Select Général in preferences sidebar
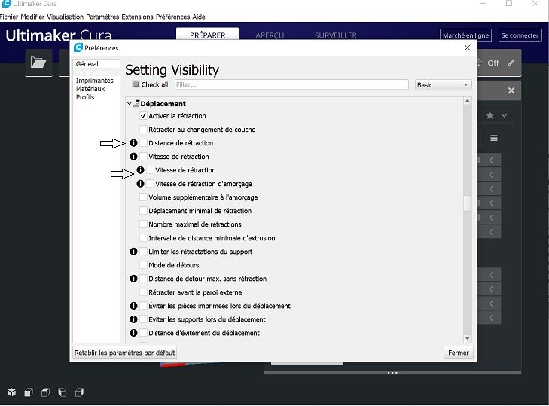This screenshot has width=549, height=406. point(87,64)
